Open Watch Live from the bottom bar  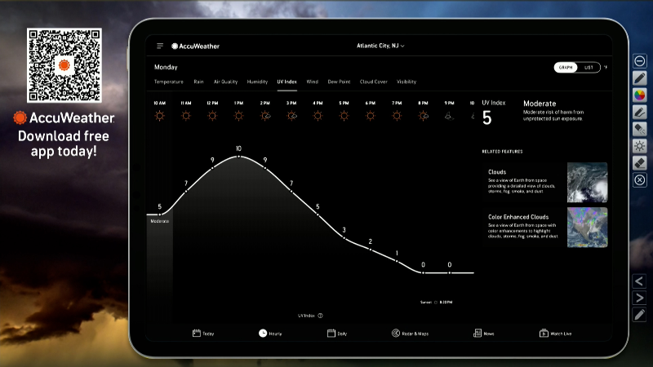click(556, 334)
